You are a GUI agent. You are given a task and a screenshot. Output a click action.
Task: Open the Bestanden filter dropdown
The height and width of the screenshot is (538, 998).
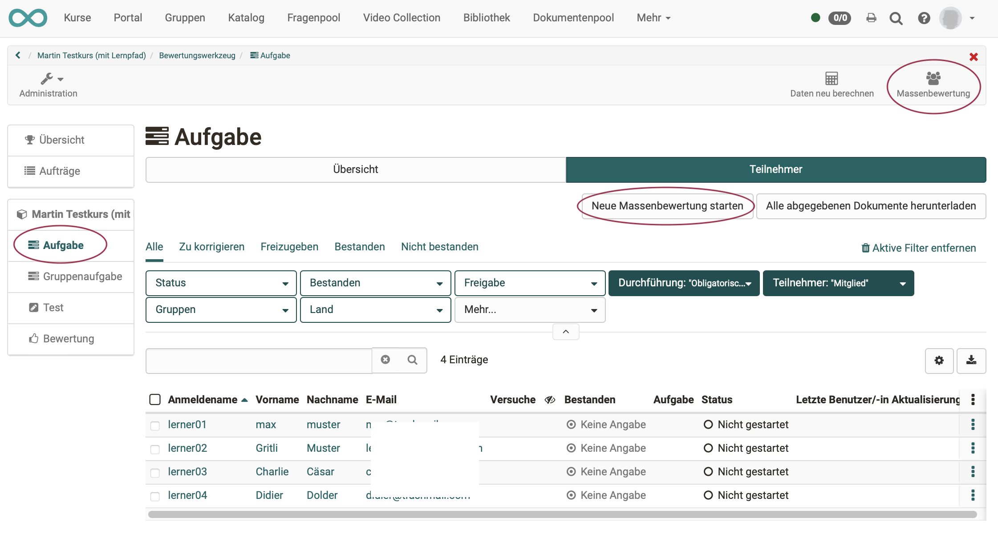coord(376,283)
